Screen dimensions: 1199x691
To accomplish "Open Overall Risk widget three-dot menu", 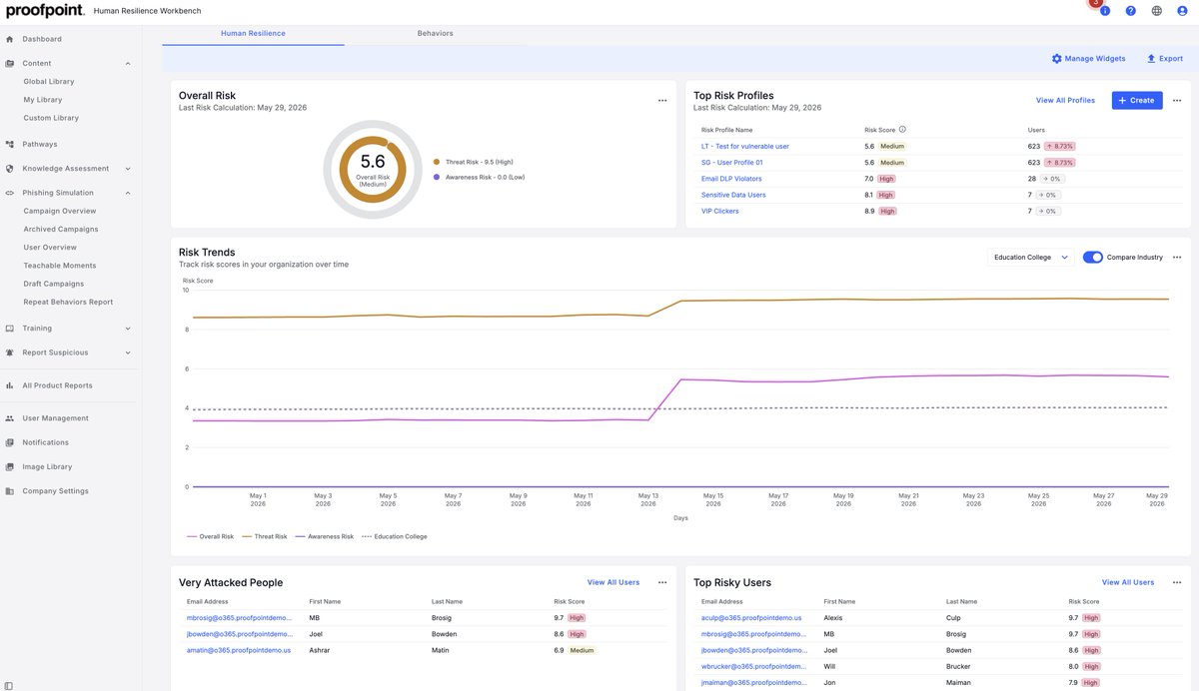I will click(x=662, y=100).
